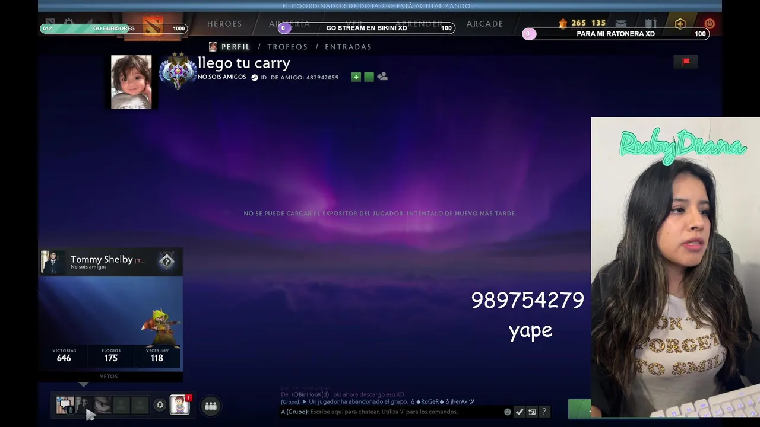This screenshot has width=760, height=427.
Task: Click the red power quit icon
Action: point(710,24)
